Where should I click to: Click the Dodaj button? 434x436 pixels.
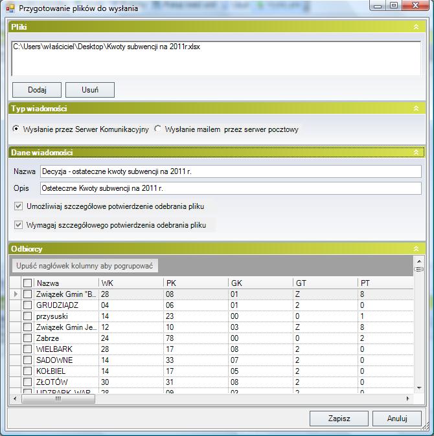pos(37,90)
